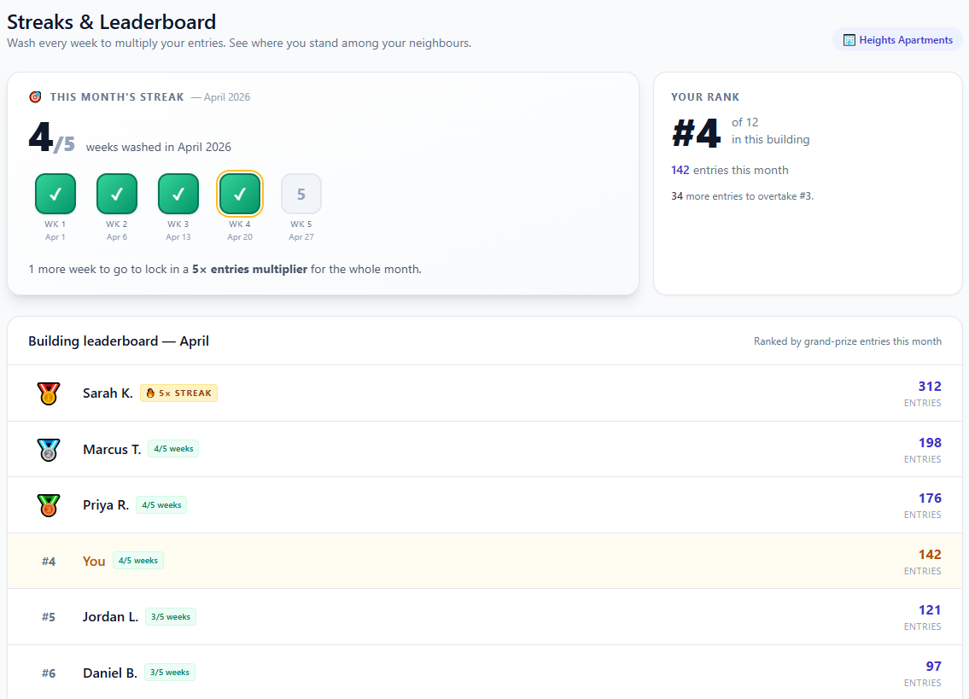Click the 4/5 weeks badge beside You

pos(137,561)
